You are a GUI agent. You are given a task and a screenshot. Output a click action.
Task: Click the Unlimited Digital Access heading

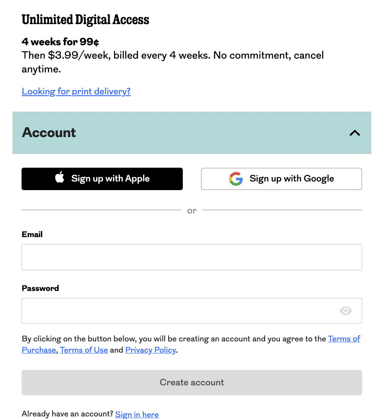(x=85, y=20)
